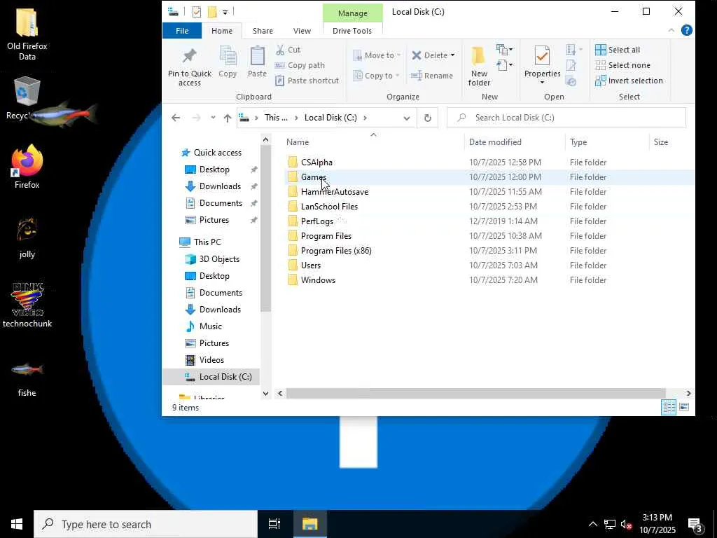
Task: Open File Explorer help icon
Action: point(686,31)
